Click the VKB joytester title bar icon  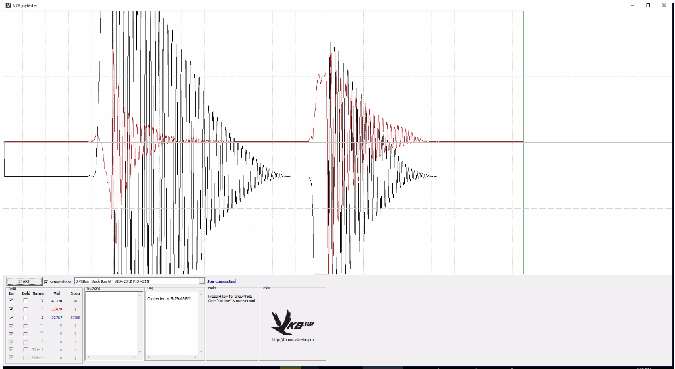coord(8,5)
